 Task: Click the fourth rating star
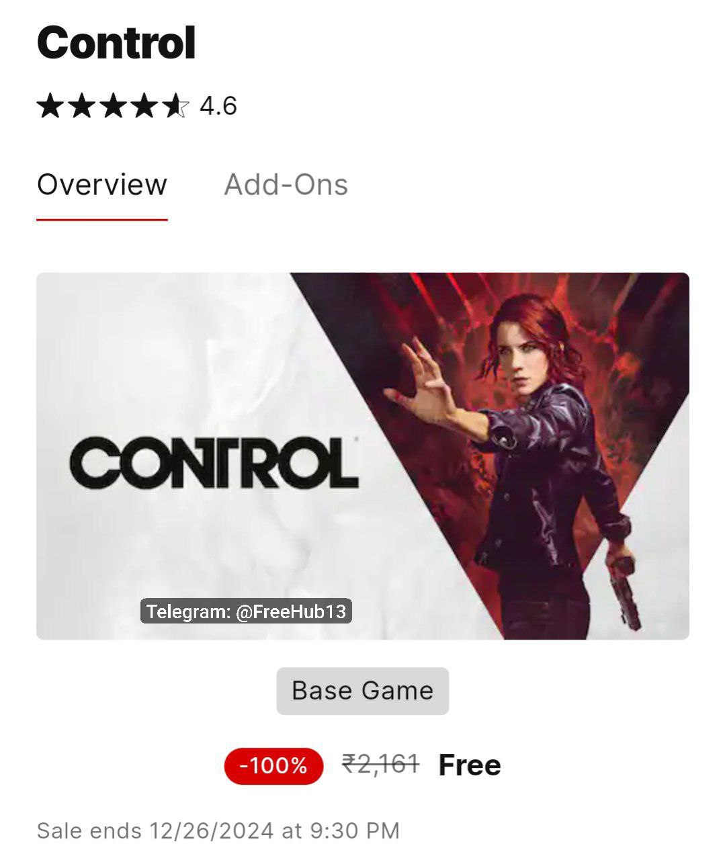[145, 106]
